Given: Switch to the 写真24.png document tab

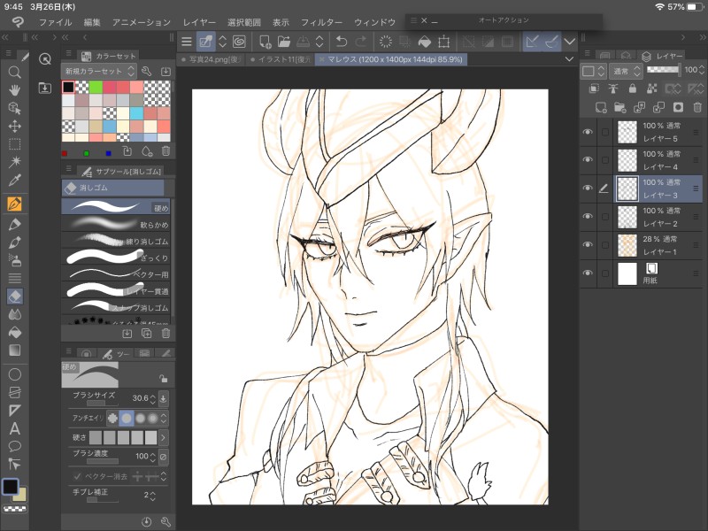Looking at the screenshot, I should click(211, 59).
